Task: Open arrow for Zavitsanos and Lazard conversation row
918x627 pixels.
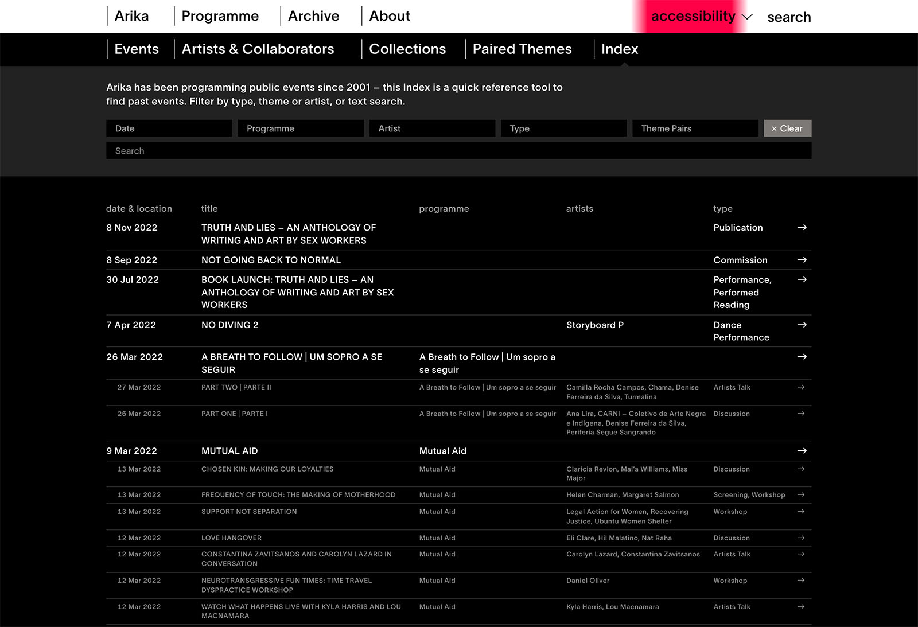Action: [x=801, y=554]
